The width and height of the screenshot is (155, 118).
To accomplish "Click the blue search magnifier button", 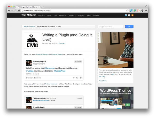I will (129, 27).
